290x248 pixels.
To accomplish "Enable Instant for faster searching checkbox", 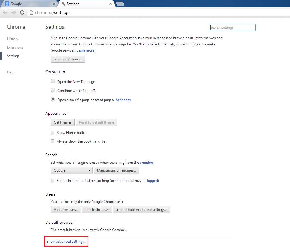I will pyautogui.click(x=53, y=181).
